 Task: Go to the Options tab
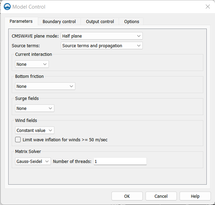coord(131,21)
